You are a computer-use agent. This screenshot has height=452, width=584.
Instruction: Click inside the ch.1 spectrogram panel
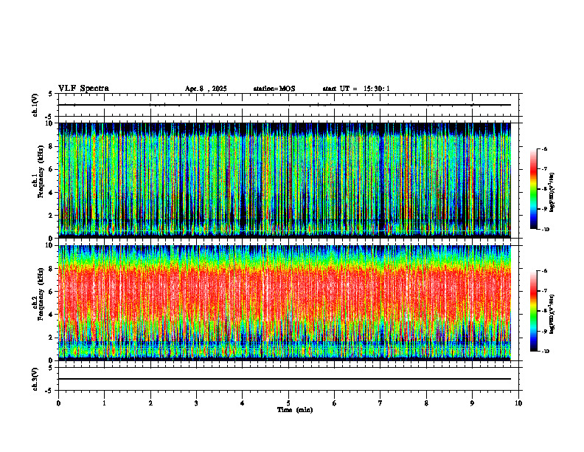coord(285,180)
